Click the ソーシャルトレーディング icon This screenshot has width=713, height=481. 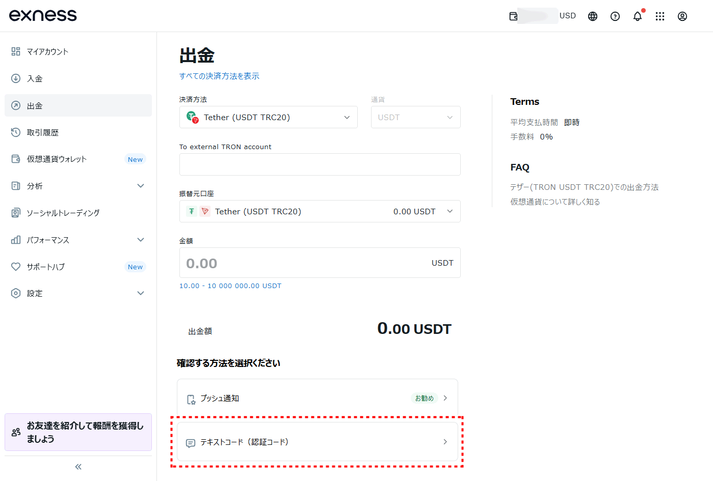coord(16,213)
